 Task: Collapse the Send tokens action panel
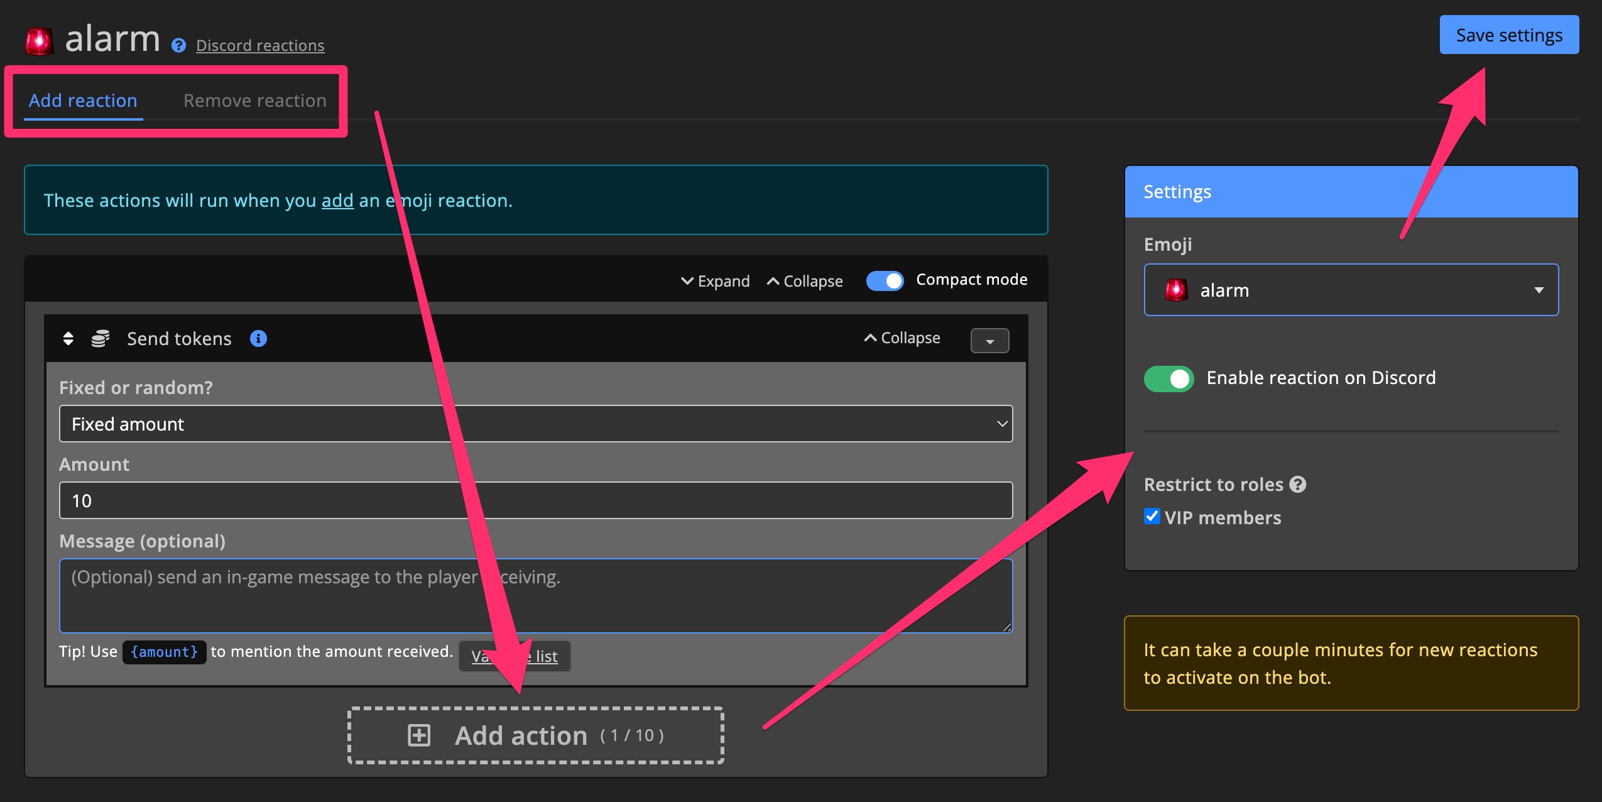pos(902,338)
